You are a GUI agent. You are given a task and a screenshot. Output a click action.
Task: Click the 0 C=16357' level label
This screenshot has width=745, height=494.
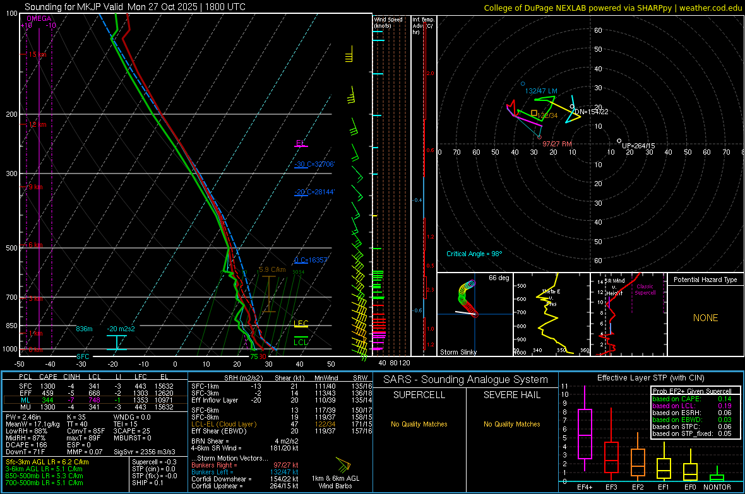[311, 261]
